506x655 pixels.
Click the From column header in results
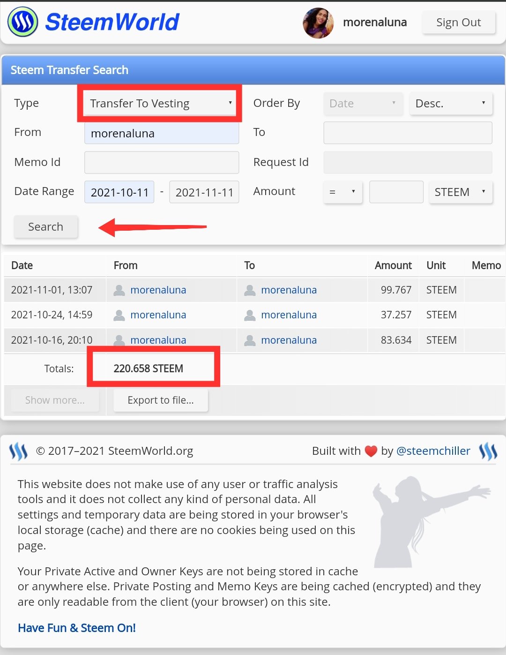click(126, 265)
